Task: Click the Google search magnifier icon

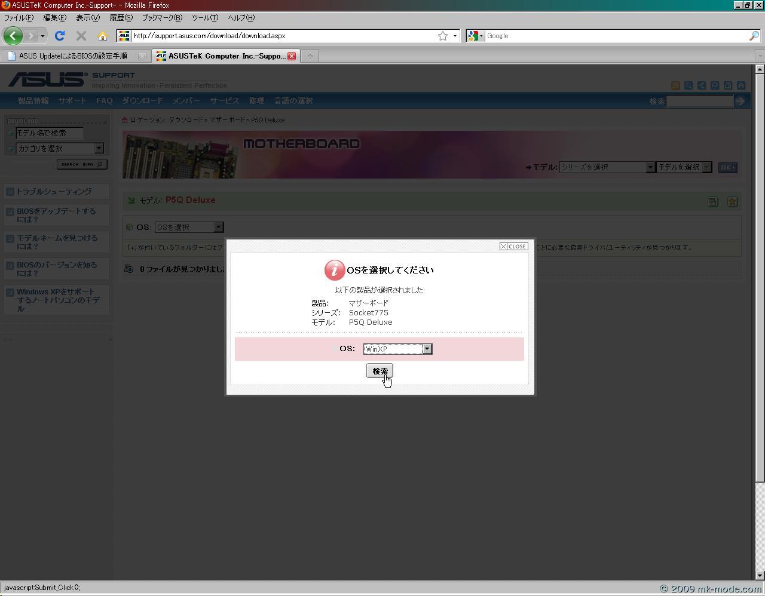Action: [x=754, y=36]
